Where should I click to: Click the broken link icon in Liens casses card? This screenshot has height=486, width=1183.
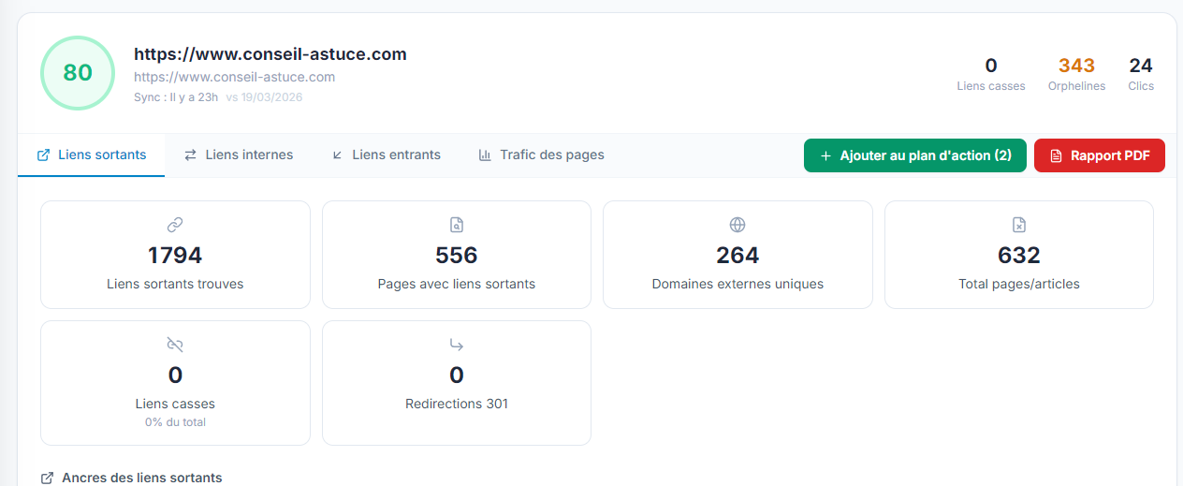pyautogui.click(x=175, y=345)
